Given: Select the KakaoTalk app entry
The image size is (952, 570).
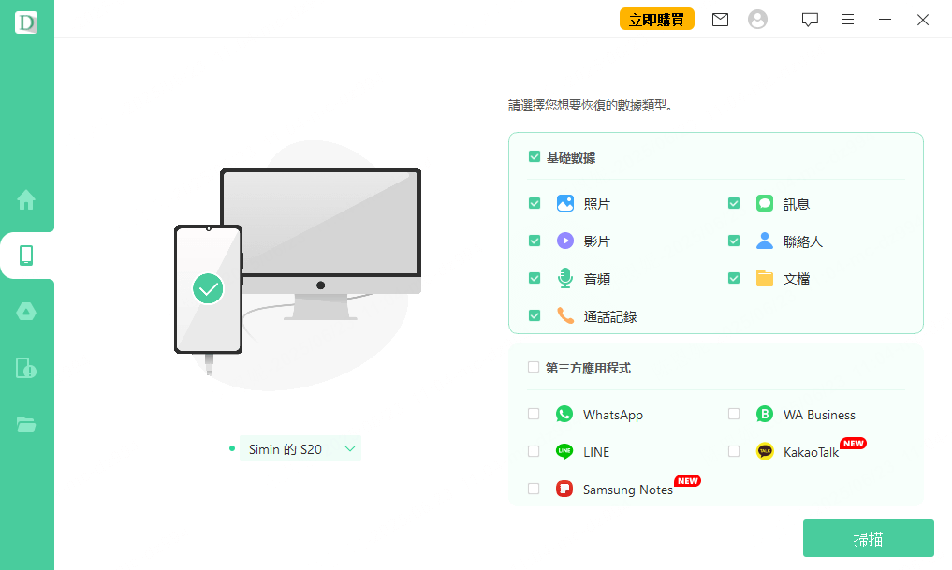Looking at the screenshot, I should [811, 452].
